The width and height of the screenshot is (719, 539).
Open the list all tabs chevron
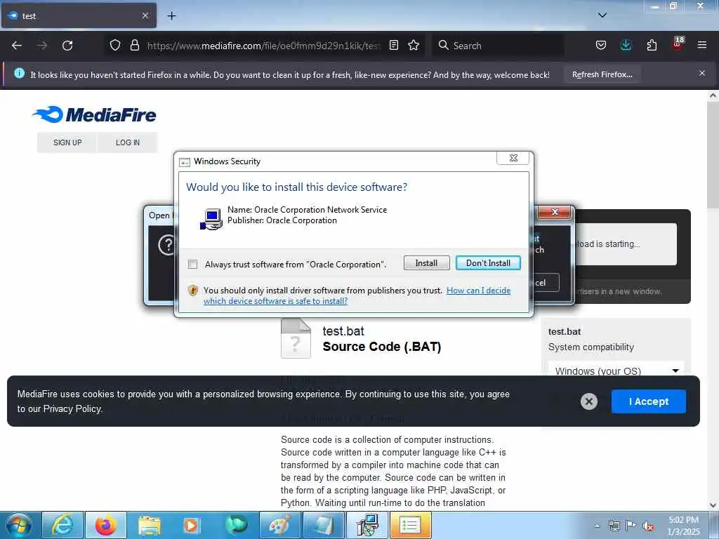point(602,15)
